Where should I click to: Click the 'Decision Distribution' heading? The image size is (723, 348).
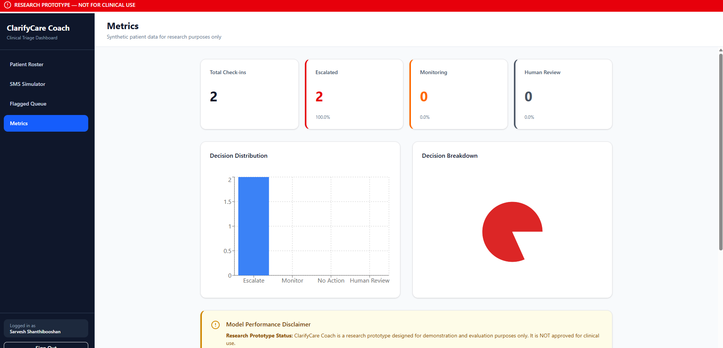pos(239,156)
